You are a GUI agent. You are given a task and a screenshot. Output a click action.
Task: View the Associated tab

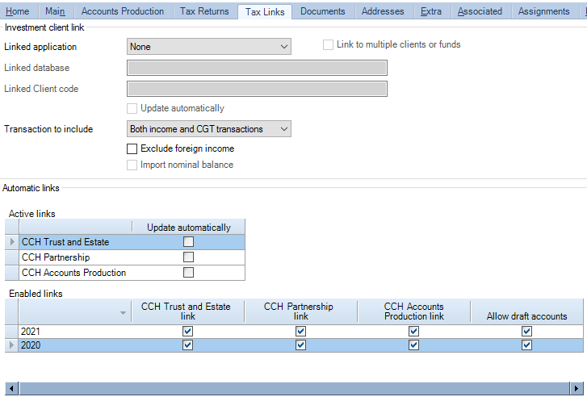480,11
